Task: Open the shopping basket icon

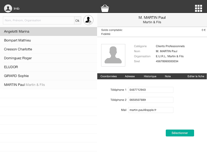Action: tap(105, 8)
